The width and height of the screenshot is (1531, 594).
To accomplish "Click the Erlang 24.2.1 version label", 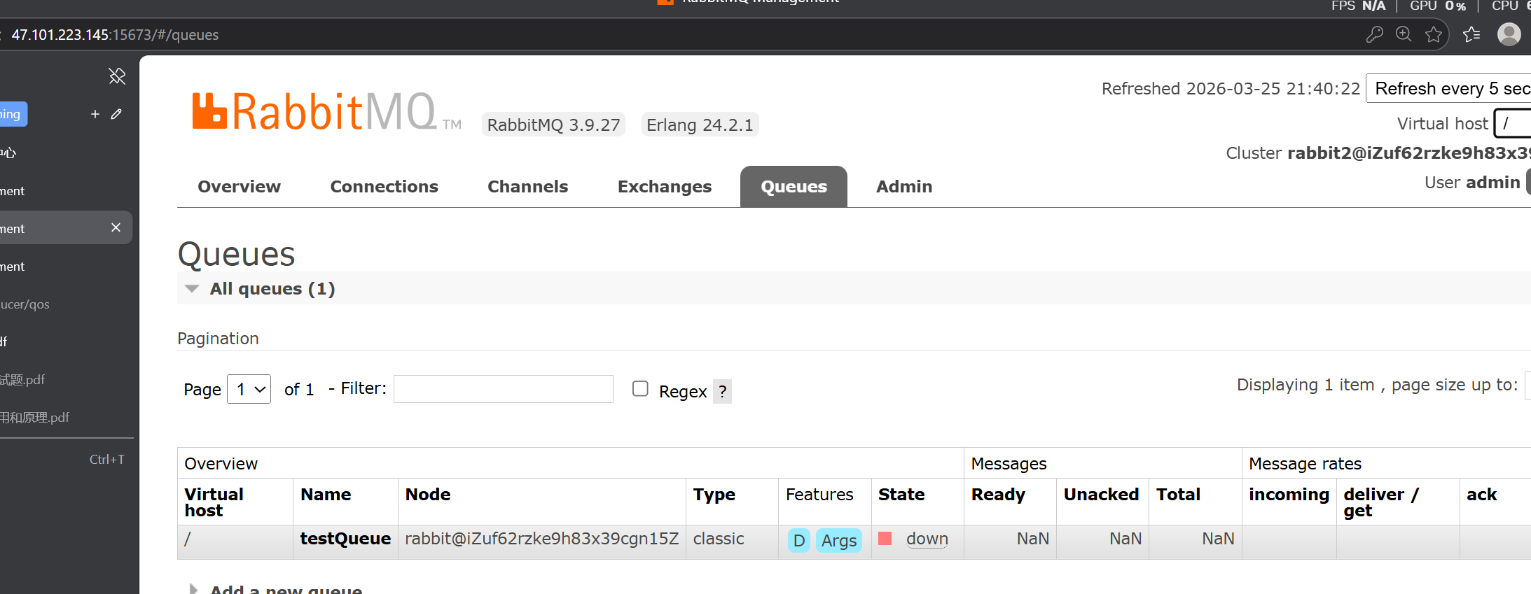I will tap(700, 125).
